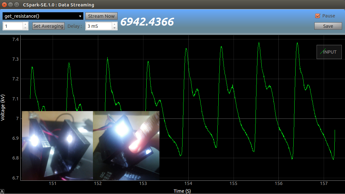Click the 157 tick on the time axis
Image resolution: width=345 pixels, height=194 pixels.
324,183
